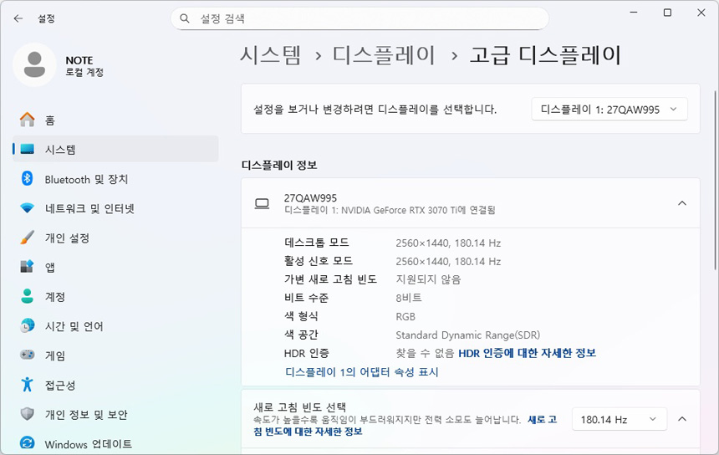This screenshot has width=719, height=455.
Task: Click 디스플레이 1의 어댑터 속성 표시 link
Action: pyautogui.click(x=361, y=371)
